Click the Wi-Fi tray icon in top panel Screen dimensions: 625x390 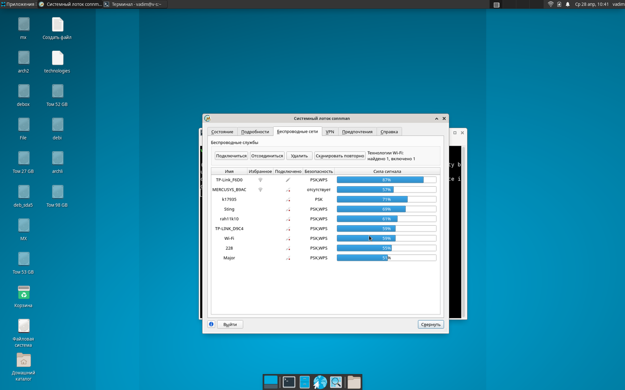click(551, 4)
